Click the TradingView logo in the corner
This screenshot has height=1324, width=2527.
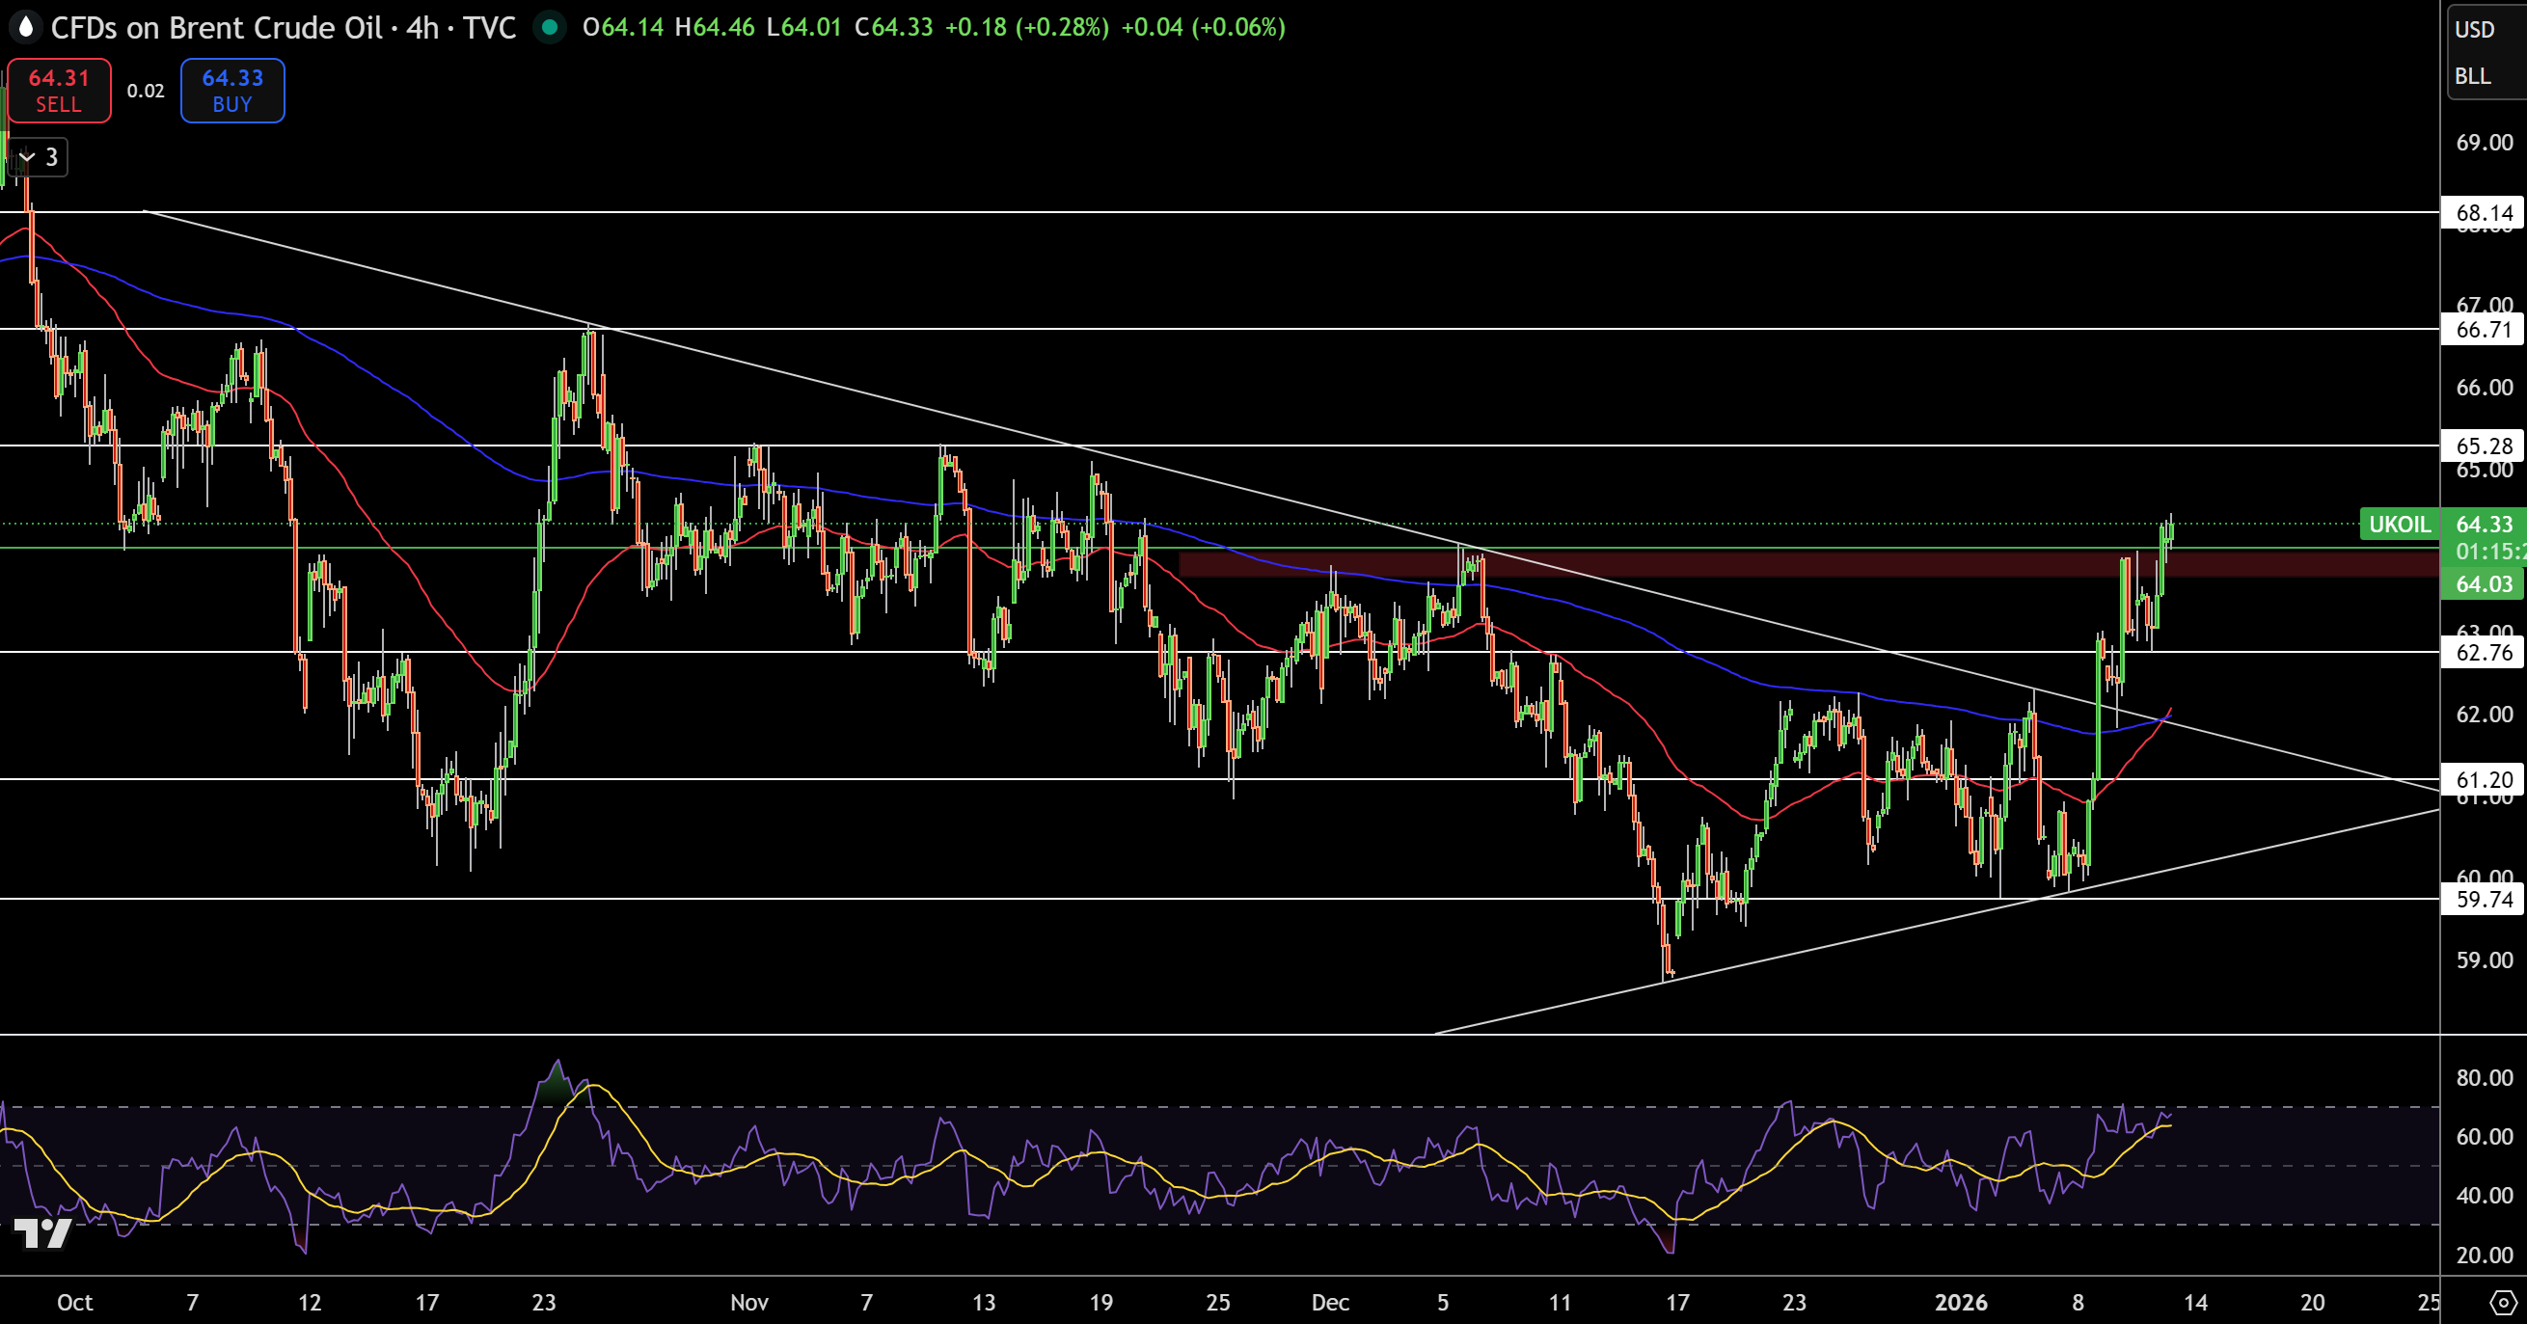43,1231
